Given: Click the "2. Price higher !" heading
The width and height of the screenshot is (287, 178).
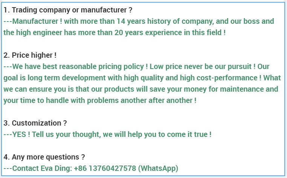Looking at the screenshot, I should (x=30, y=55).
